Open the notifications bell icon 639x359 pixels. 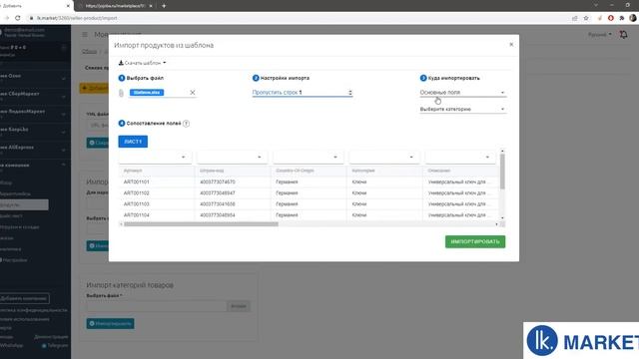(x=623, y=35)
